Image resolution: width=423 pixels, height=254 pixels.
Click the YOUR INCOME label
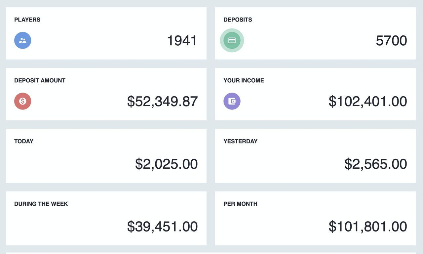[x=244, y=80]
